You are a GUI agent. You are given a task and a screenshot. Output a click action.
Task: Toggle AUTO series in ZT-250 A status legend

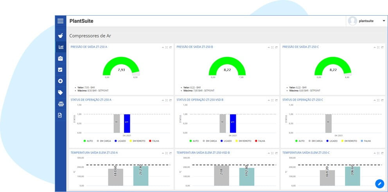tap(88, 141)
